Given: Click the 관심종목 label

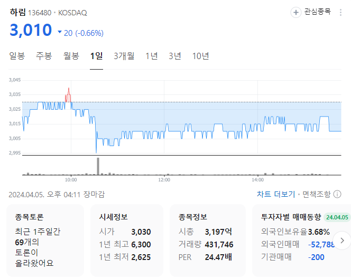Looking at the screenshot, I should (317, 12).
